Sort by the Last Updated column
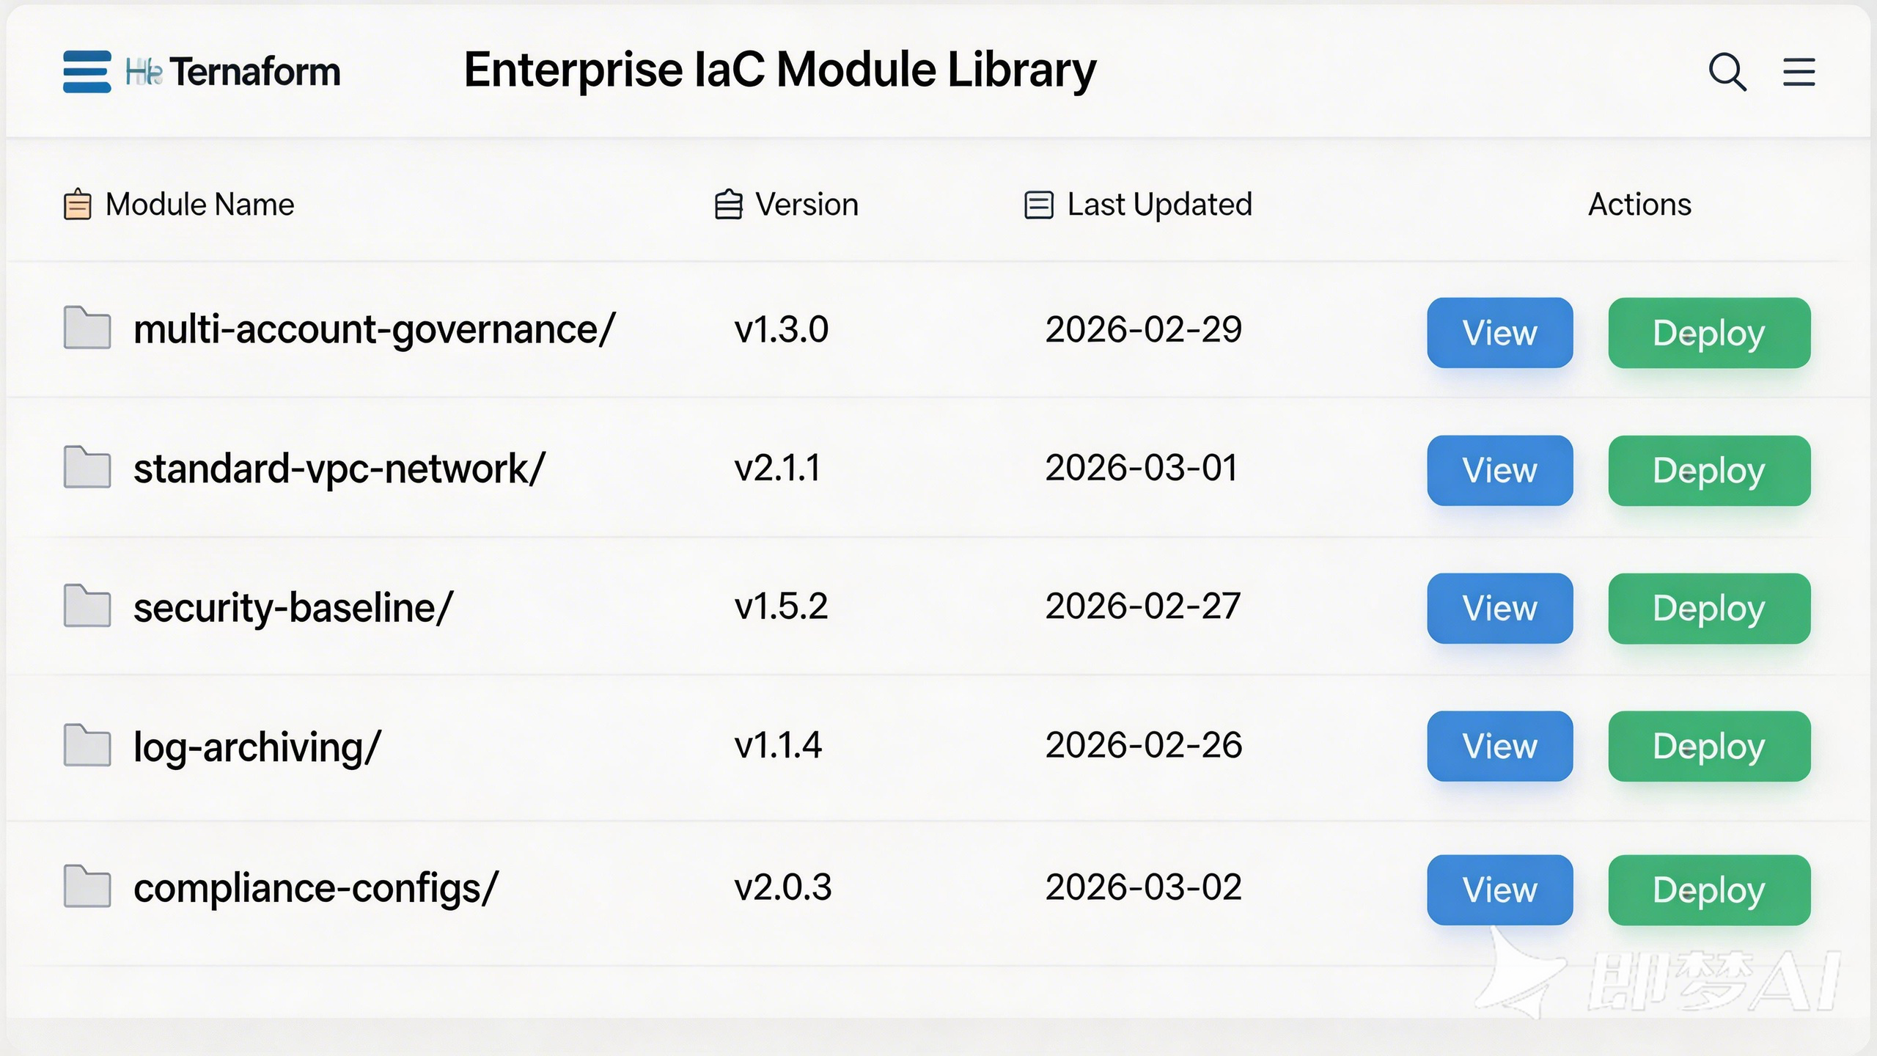The image size is (1877, 1056). coord(1158,205)
